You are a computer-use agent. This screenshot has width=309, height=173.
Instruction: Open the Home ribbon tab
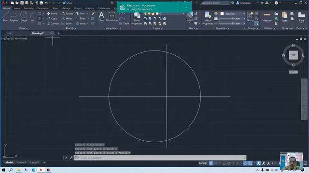[6, 8]
